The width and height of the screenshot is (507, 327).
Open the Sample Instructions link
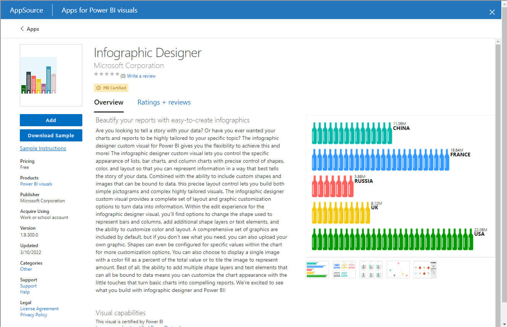(43, 148)
